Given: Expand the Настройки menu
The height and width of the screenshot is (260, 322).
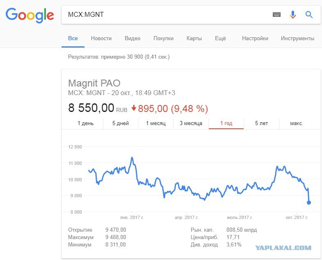Looking at the screenshot, I should pyautogui.click(x=255, y=39).
